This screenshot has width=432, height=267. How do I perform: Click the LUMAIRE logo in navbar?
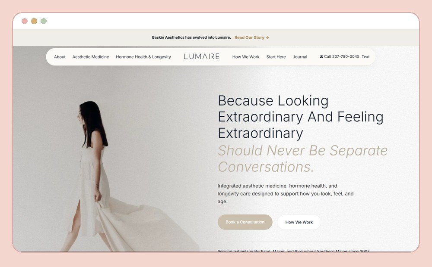201,56
